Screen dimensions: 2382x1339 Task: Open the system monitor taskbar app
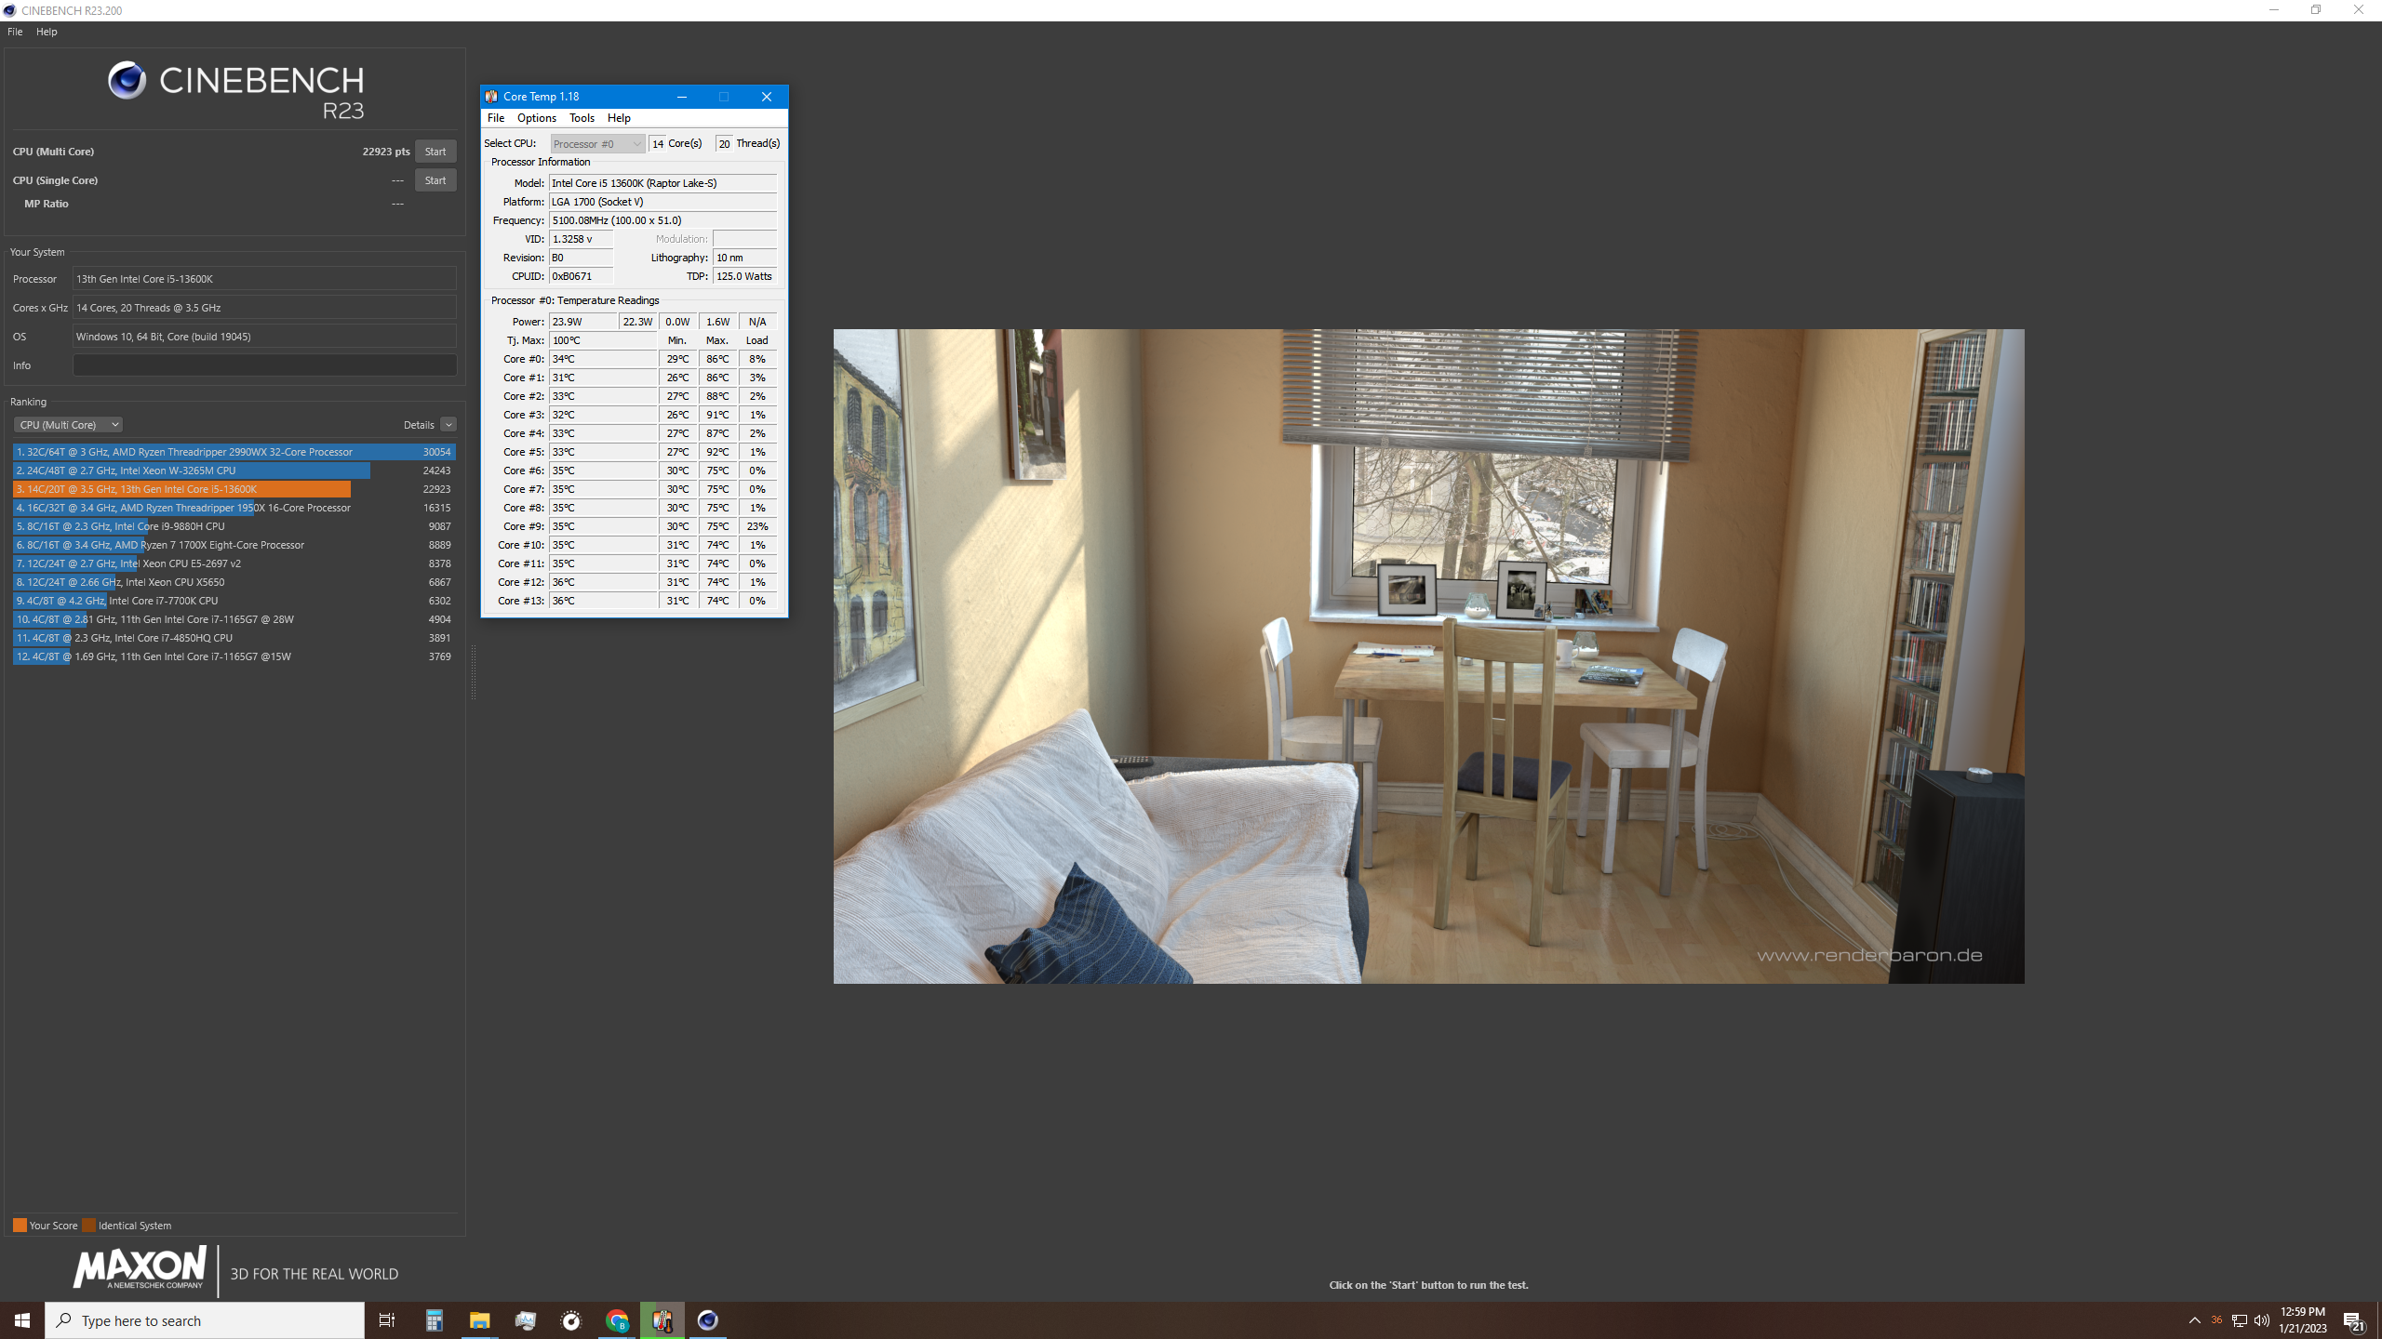(525, 1320)
